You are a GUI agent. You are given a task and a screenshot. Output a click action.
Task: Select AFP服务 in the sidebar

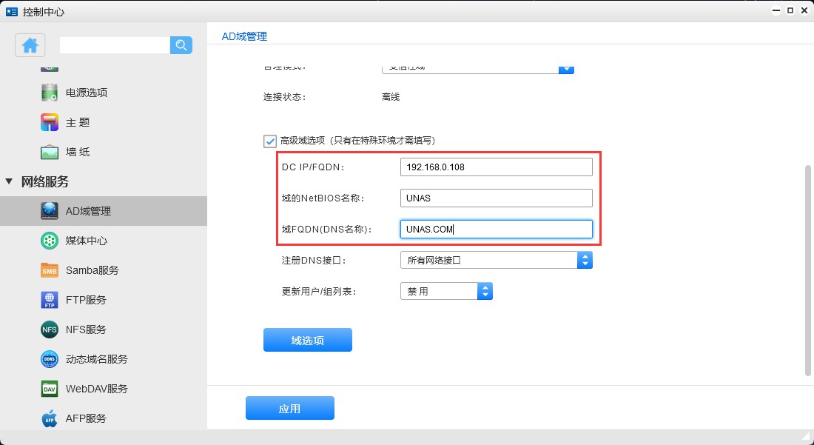click(86, 418)
